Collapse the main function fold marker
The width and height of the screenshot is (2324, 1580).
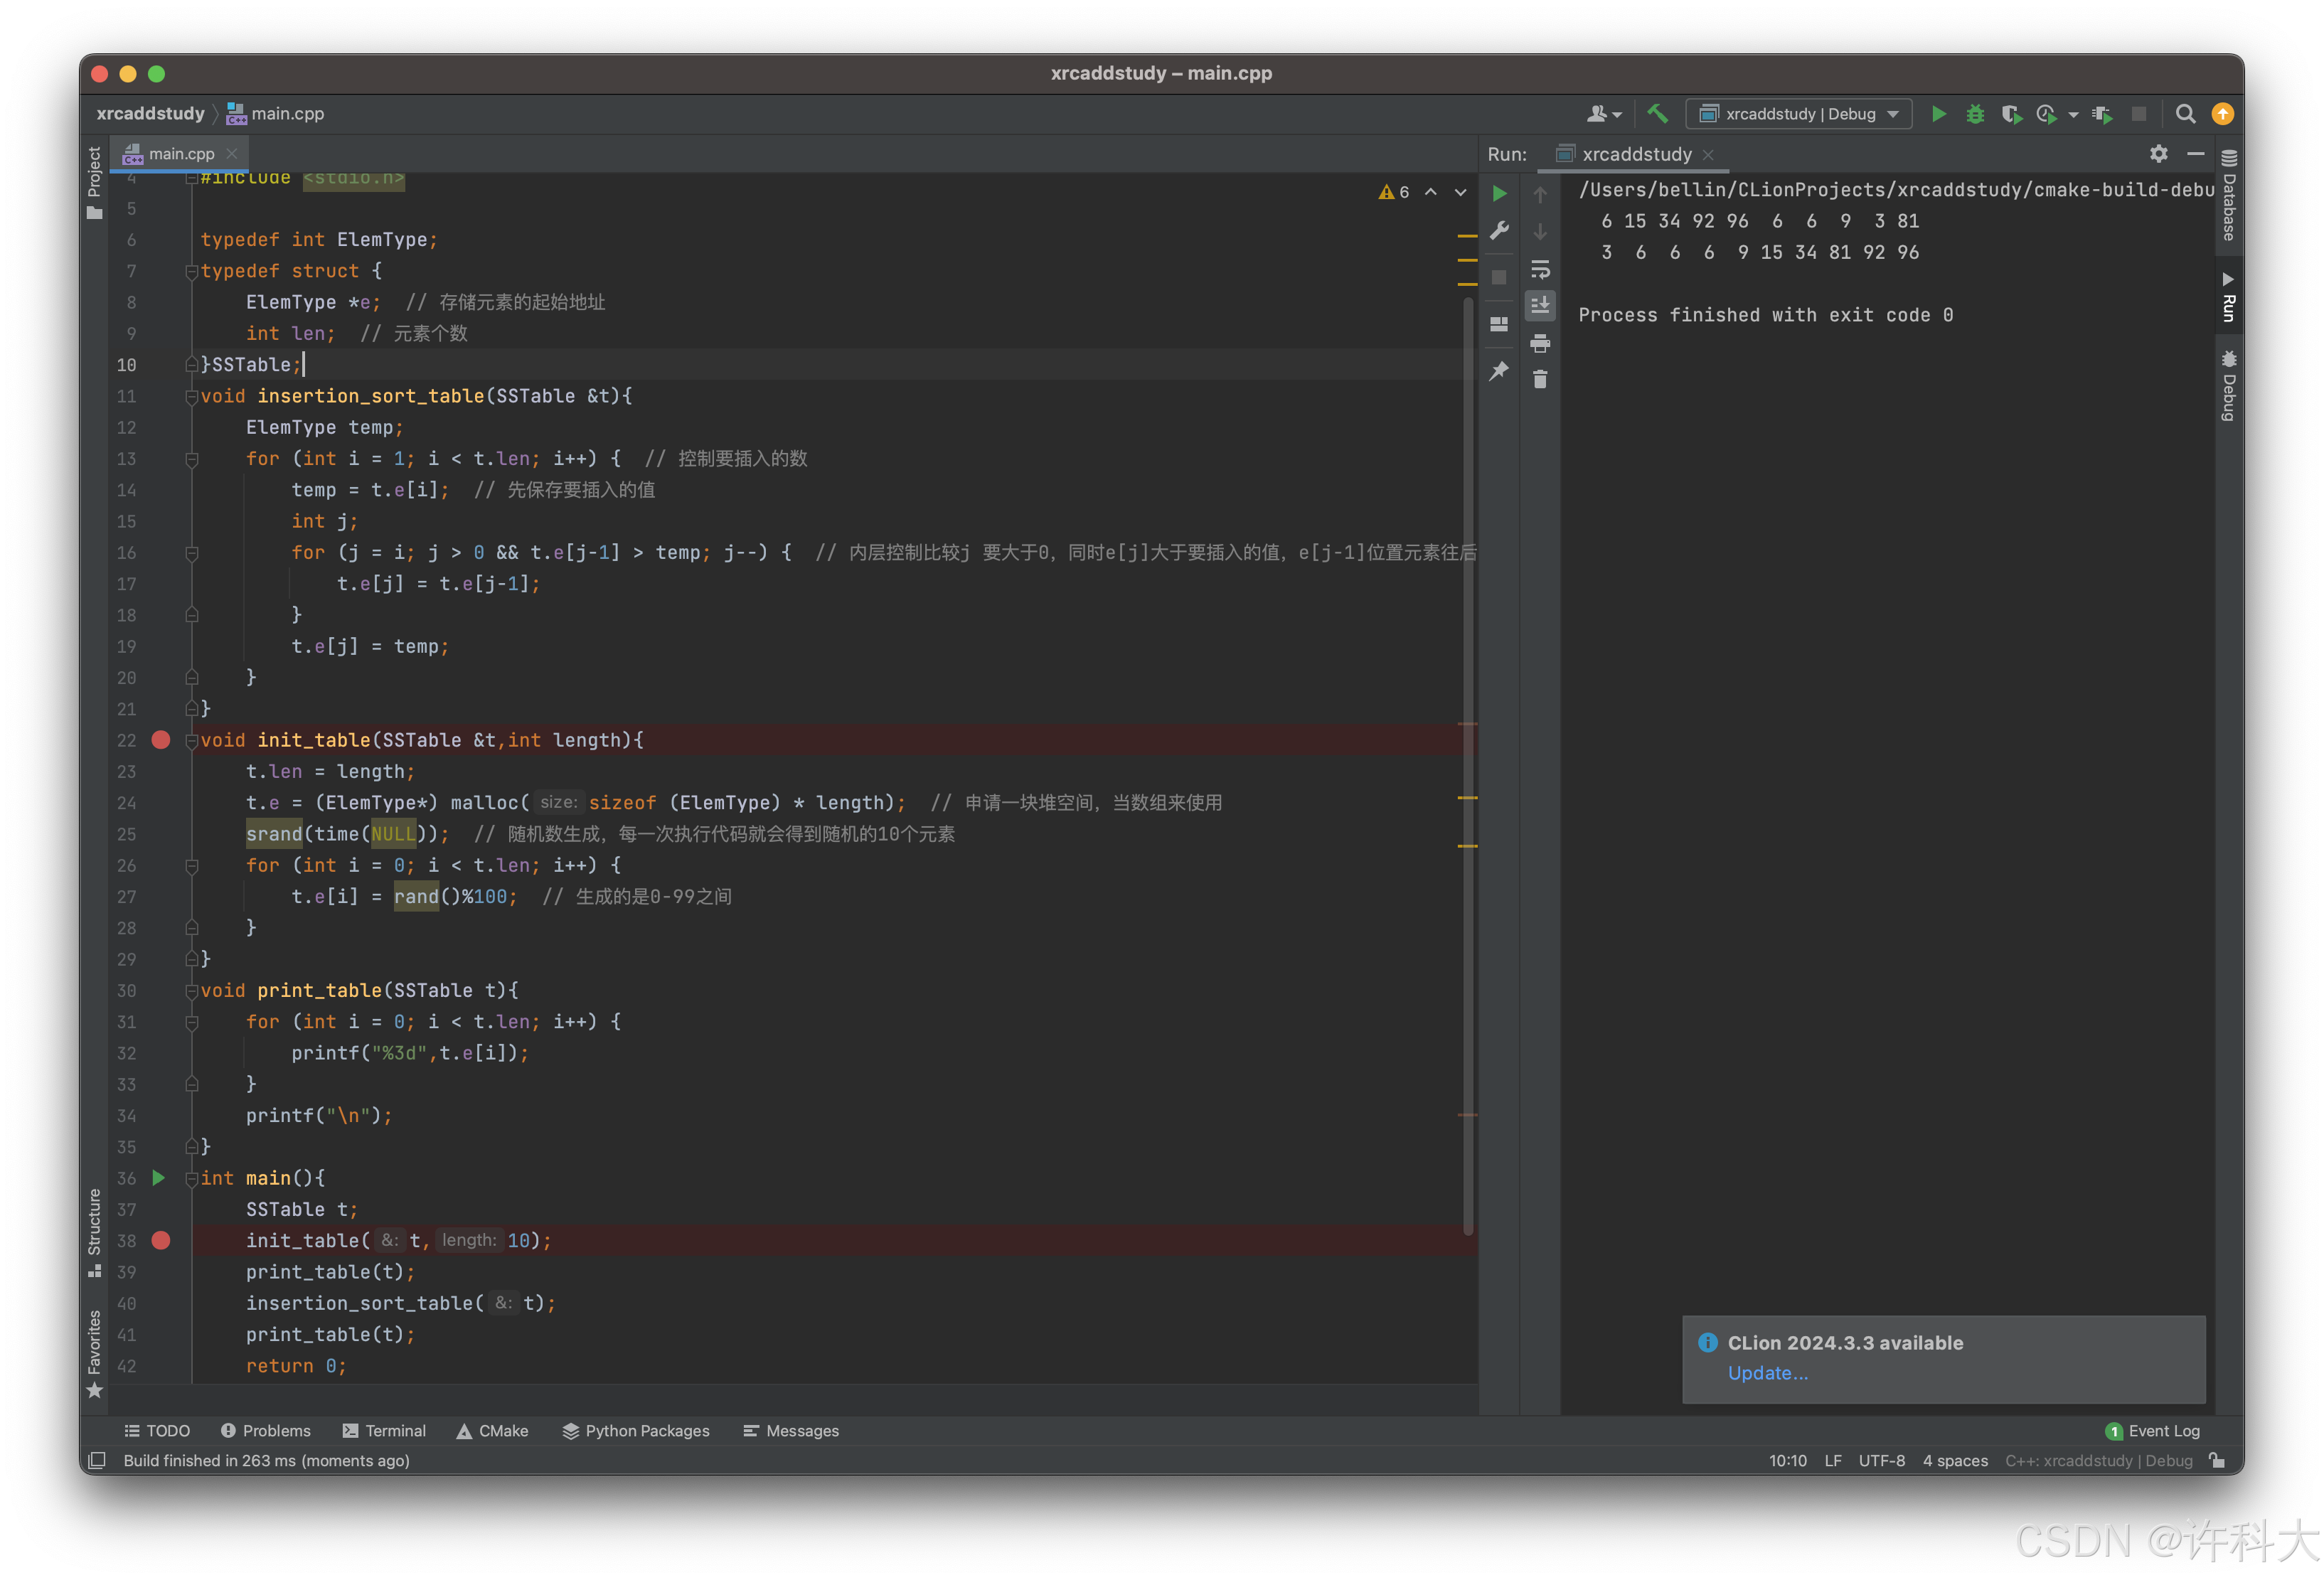pos(191,1179)
